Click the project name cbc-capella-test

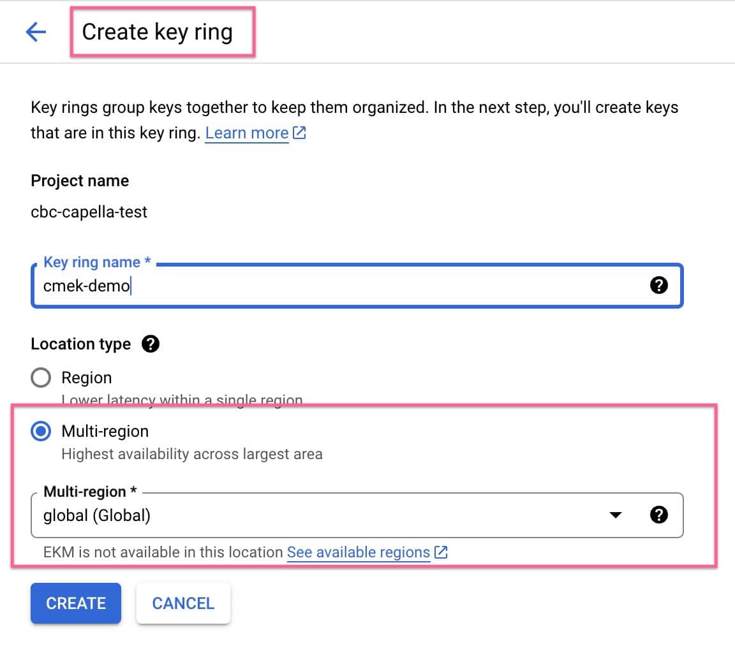(x=89, y=212)
